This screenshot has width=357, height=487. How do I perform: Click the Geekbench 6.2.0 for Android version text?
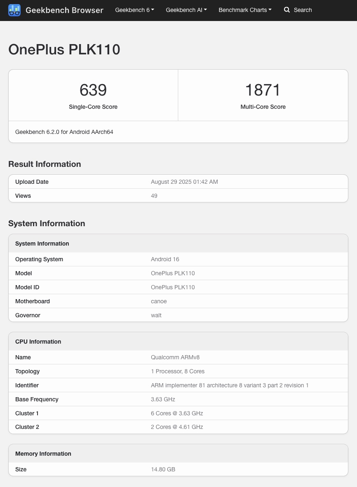point(64,132)
